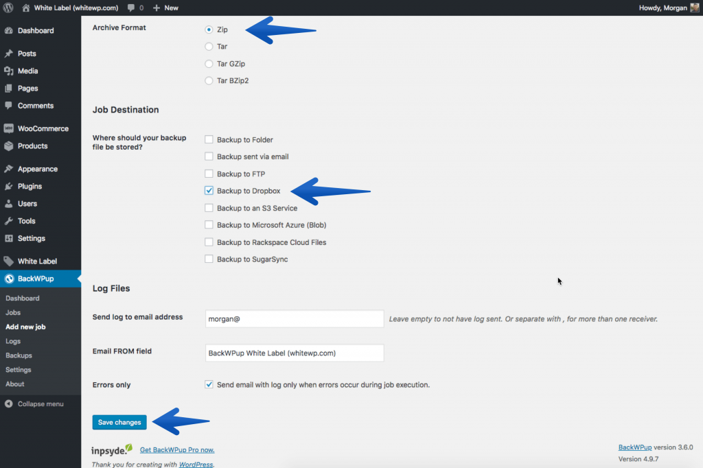Open the WooCommerce menu label
The width and height of the screenshot is (703, 468).
click(43, 128)
